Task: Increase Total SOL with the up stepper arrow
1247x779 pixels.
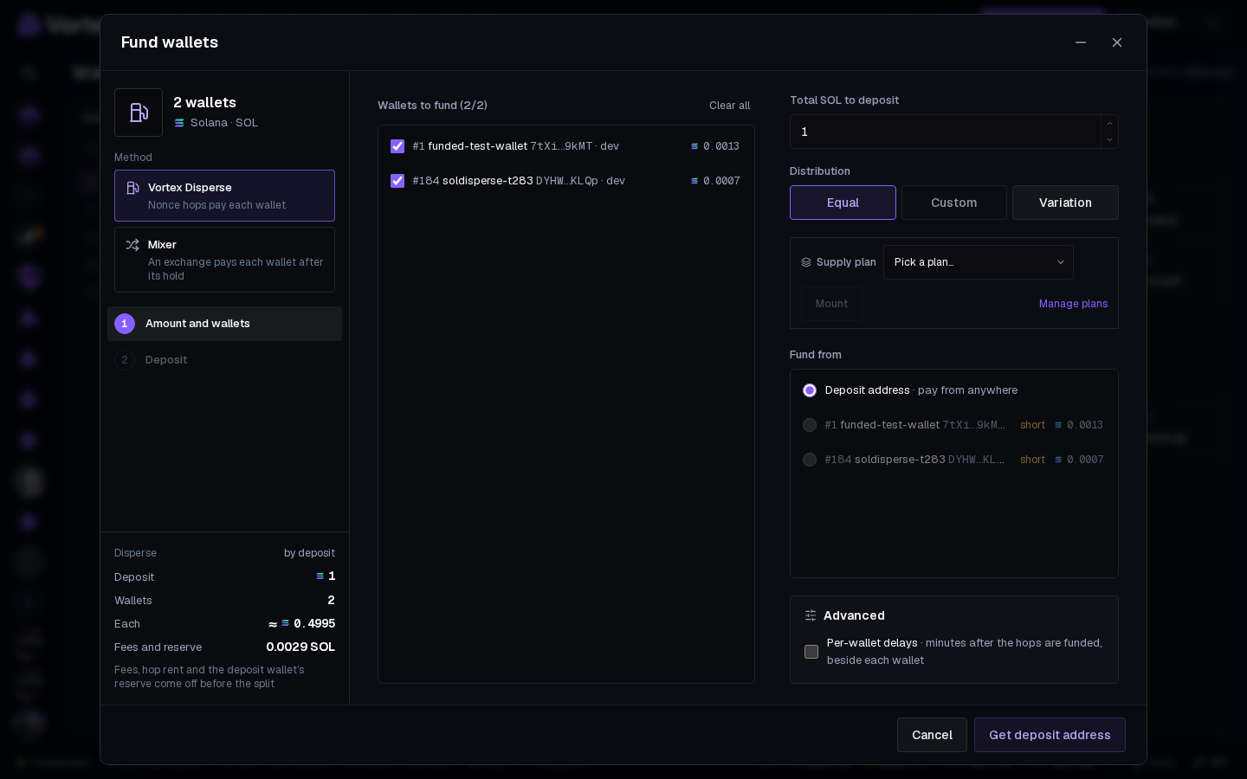Action: pyautogui.click(x=1109, y=124)
